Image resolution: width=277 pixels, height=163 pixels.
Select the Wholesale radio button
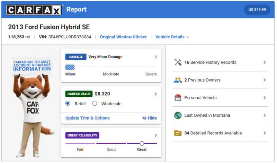pyautogui.click(x=95, y=103)
